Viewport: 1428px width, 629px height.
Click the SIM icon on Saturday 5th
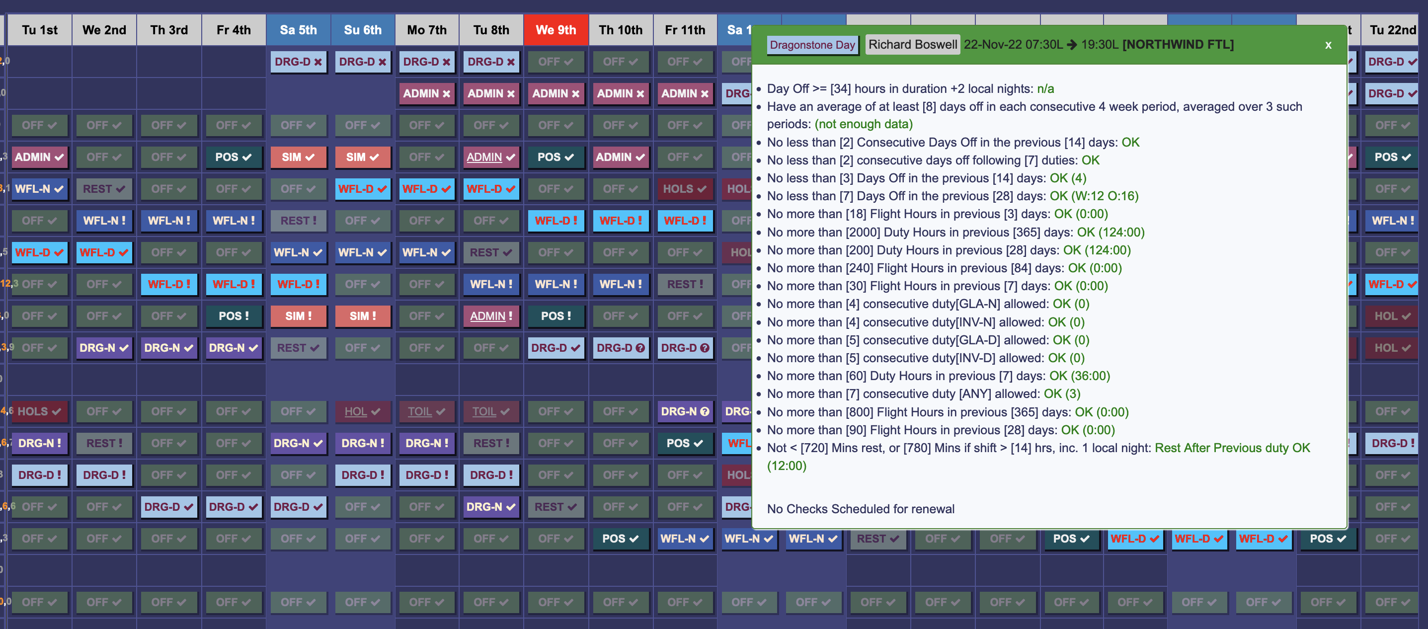point(296,157)
